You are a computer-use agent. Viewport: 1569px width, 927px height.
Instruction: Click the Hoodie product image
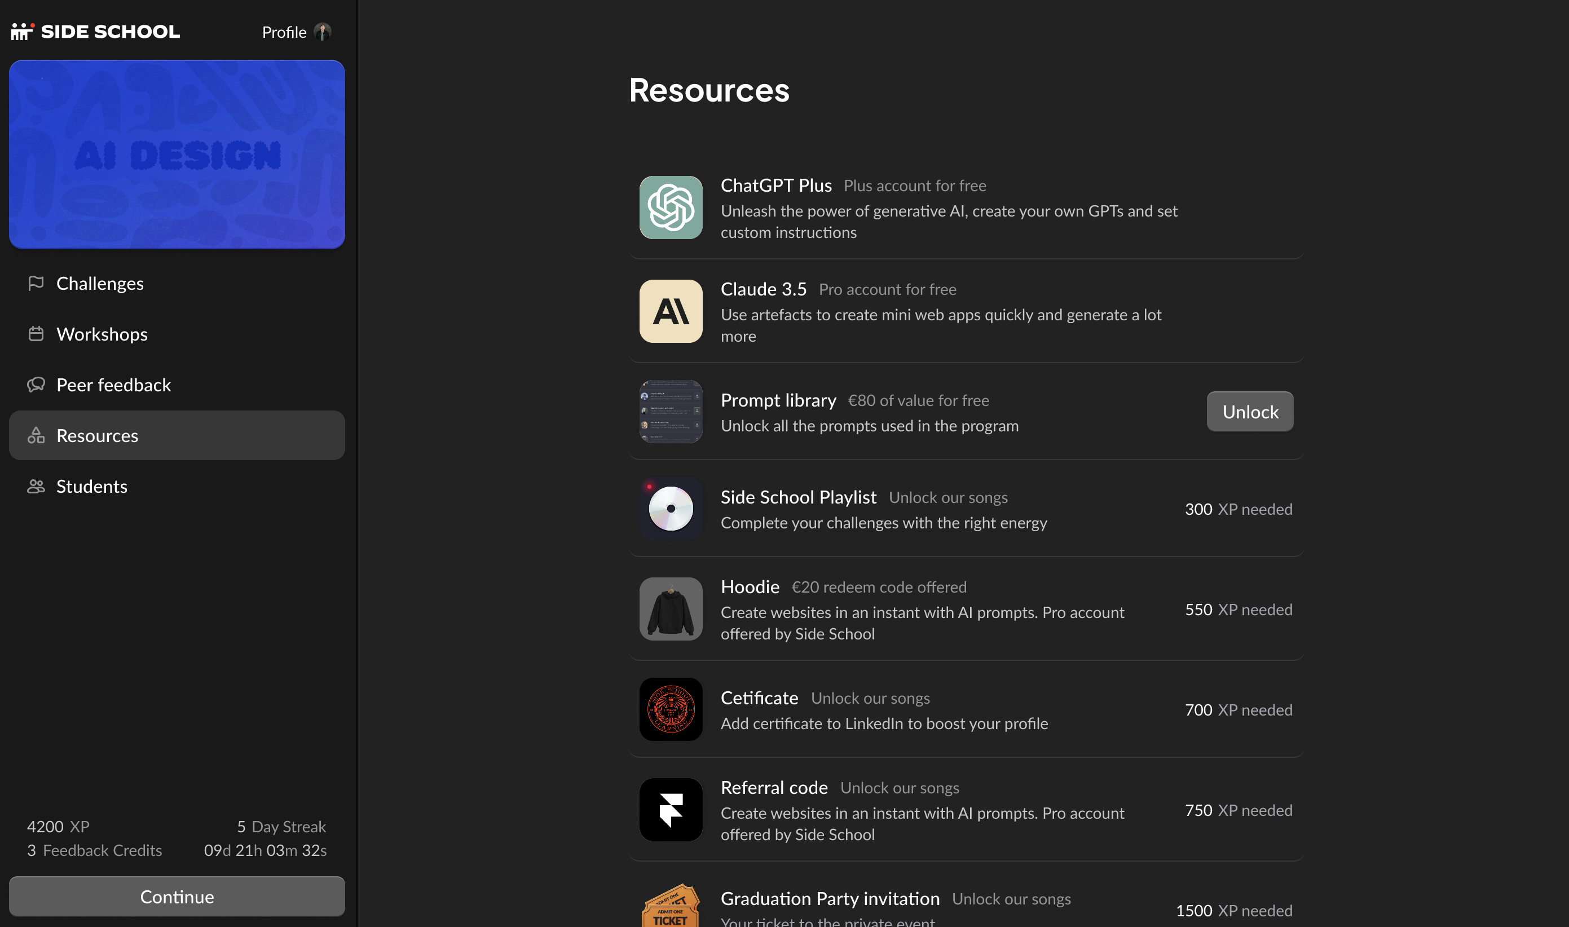tap(670, 609)
